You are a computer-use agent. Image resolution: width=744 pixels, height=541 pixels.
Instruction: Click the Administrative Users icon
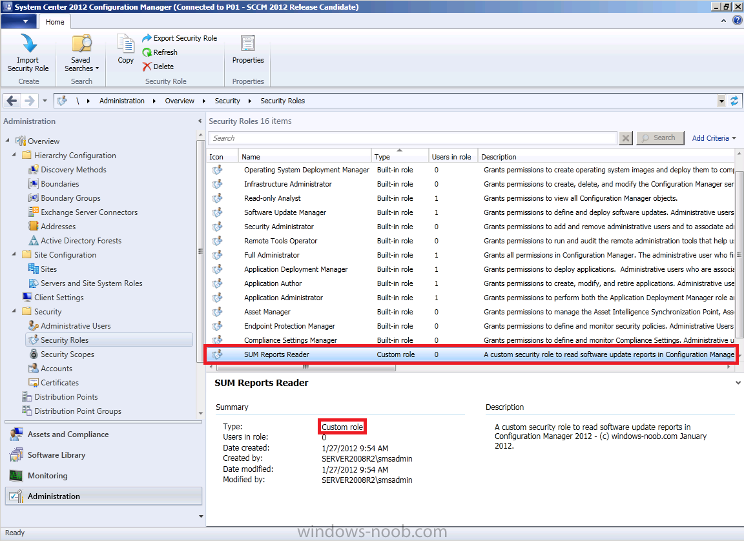pyautogui.click(x=33, y=326)
